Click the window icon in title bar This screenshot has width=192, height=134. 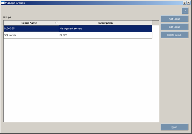[x=3, y=3]
